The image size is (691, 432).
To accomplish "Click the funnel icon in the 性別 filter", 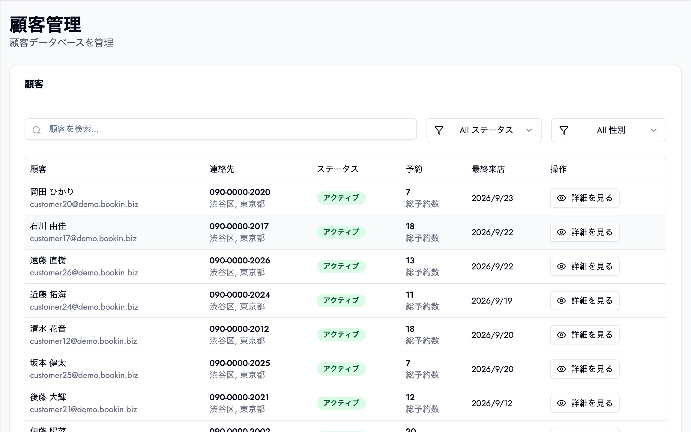I will pyautogui.click(x=564, y=130).
